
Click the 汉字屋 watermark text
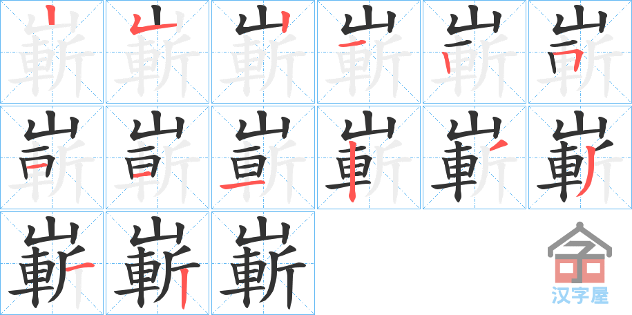click(x=580, y=296)
